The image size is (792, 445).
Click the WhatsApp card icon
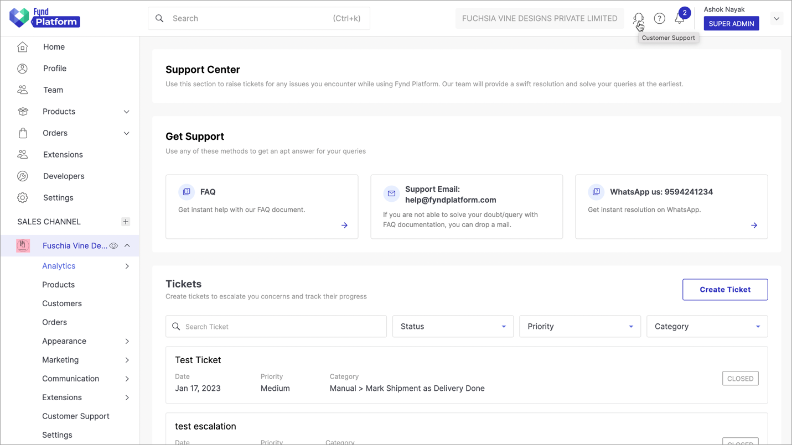pyautogui.click(x=596, y=192)
